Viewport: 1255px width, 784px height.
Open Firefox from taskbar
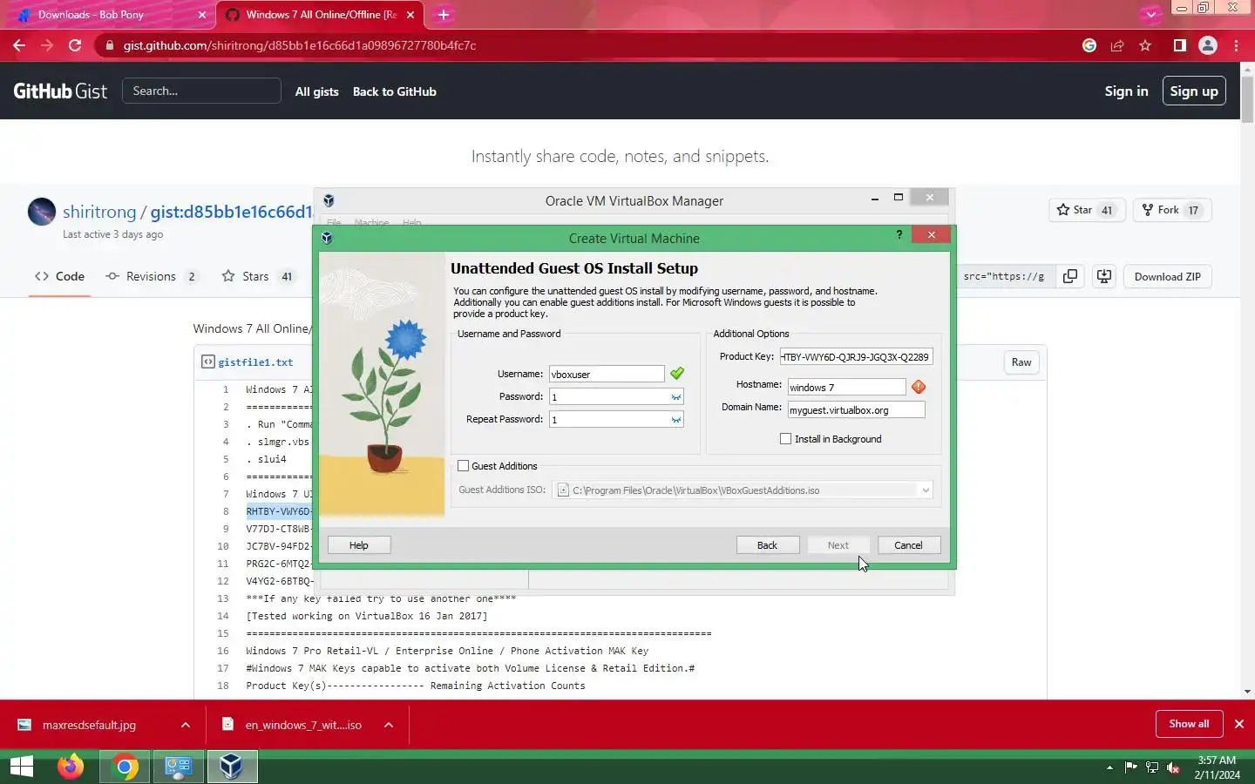point(71,767)
